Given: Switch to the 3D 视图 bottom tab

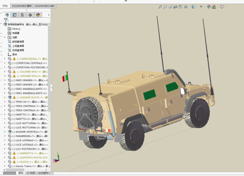Looking at the screenshot, I should point(31,173).
